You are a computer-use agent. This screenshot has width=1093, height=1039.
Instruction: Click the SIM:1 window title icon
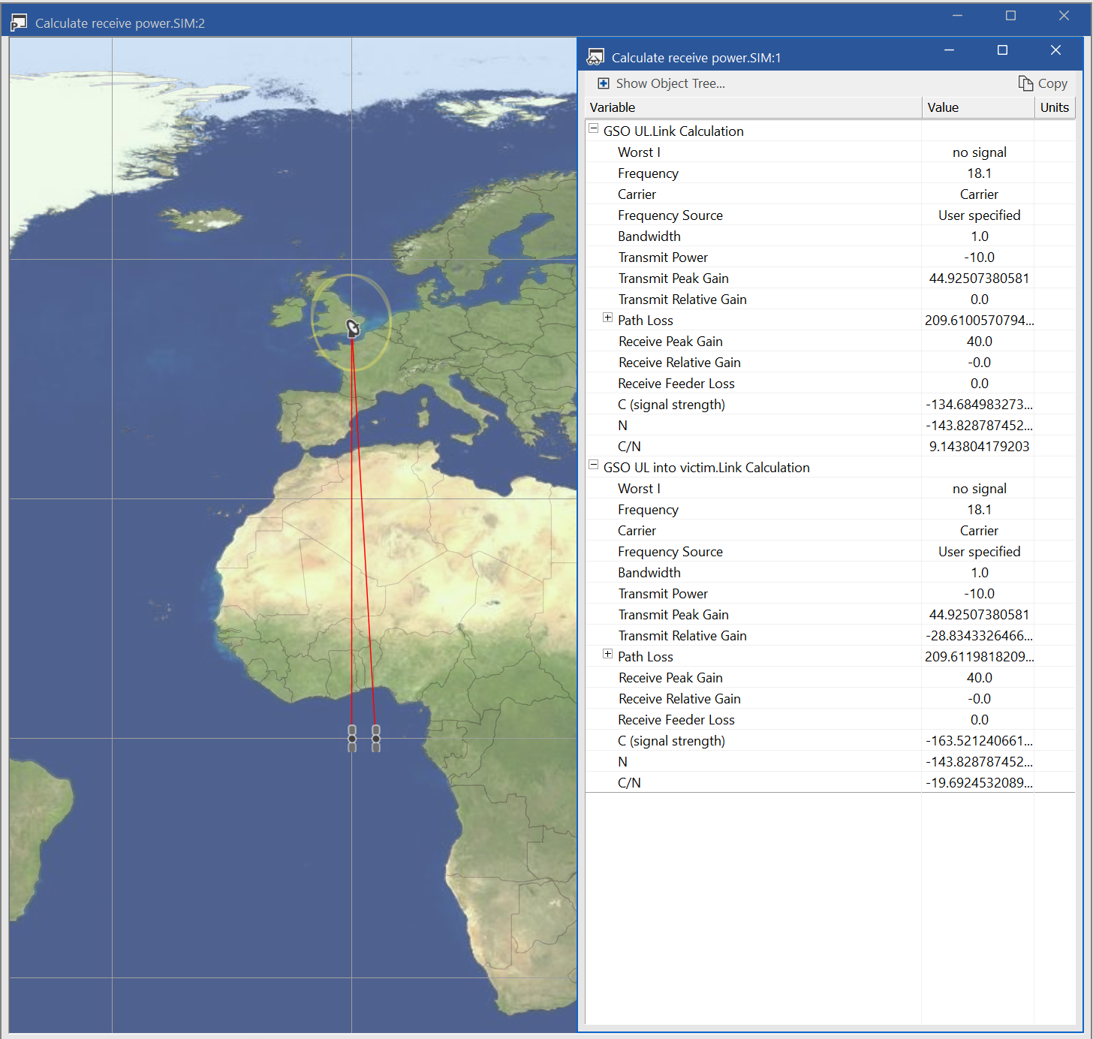(596, 57)
